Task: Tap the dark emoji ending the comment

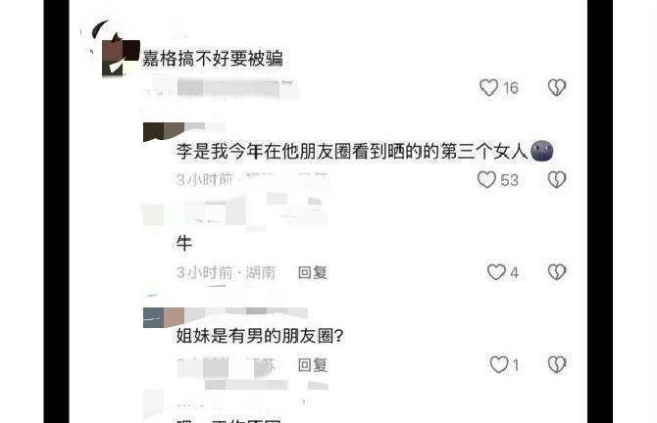Action: [541, 151]
